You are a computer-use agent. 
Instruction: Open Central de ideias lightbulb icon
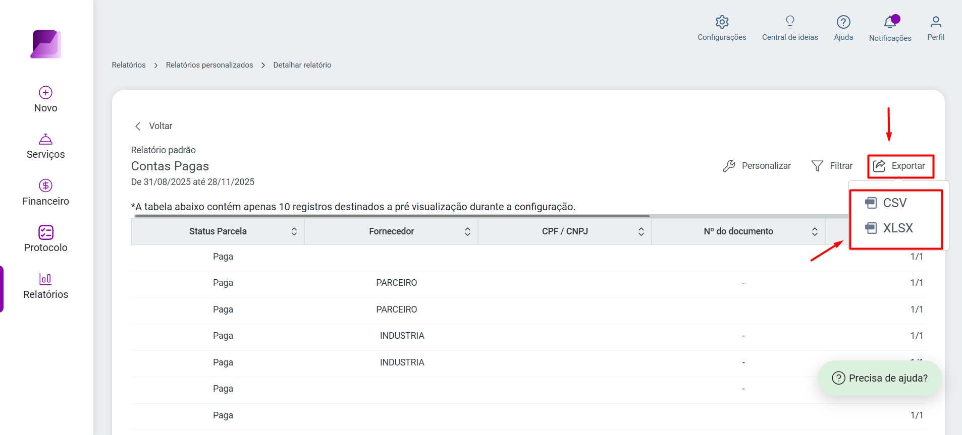pyautogui.click(x=790, y=22)
